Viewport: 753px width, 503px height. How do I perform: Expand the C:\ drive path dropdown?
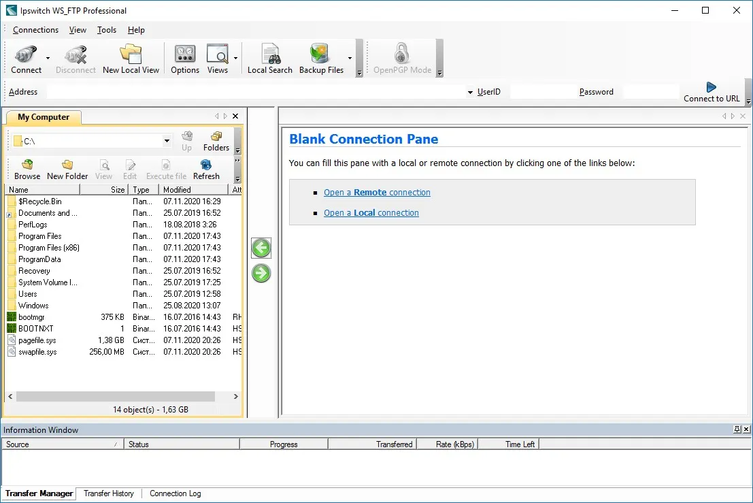pos(167,142)
